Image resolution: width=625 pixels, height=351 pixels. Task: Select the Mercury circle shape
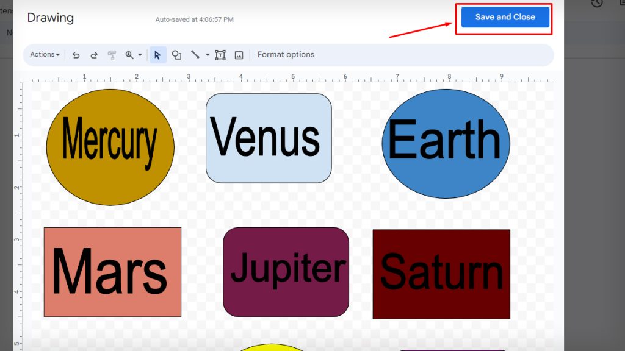tap(110, 146)
